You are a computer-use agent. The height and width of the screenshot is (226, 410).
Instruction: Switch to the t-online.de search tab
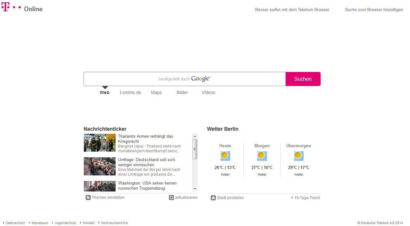(x=130, y=92)
